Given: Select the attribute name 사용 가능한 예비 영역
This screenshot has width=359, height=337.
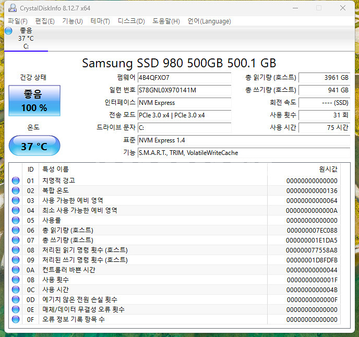Looking at the screenshot, I should pos(73,200).
